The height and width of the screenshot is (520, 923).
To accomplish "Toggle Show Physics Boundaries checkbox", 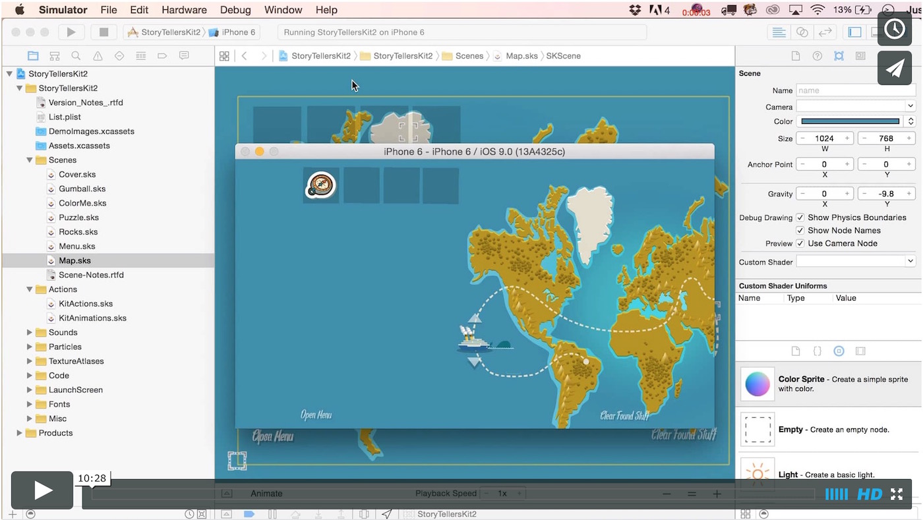I will click(800, 217).
